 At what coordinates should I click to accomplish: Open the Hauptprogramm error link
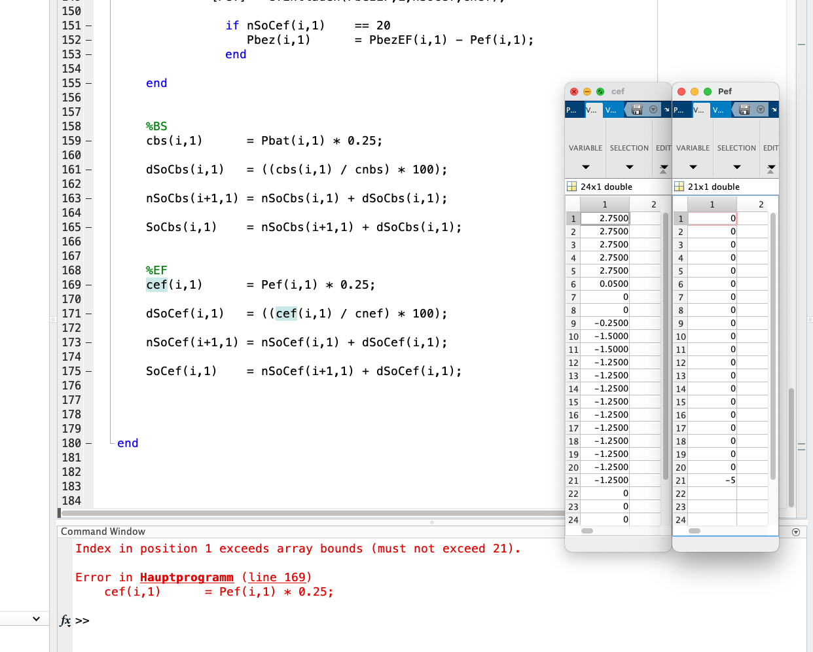point(187,577)
